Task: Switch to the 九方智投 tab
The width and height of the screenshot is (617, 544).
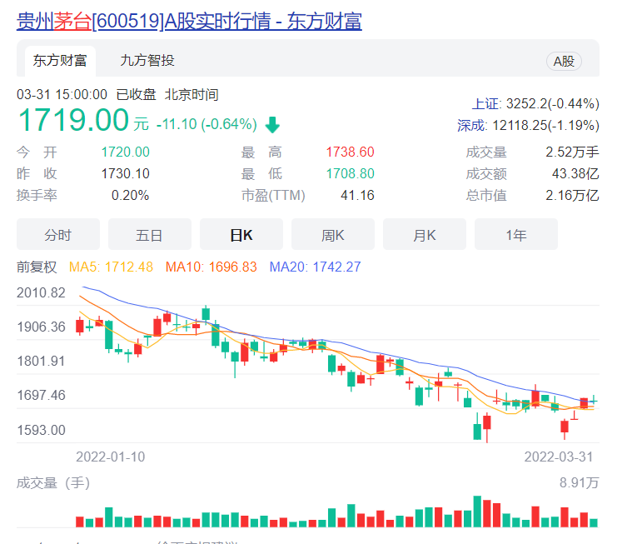Action: 147,61
